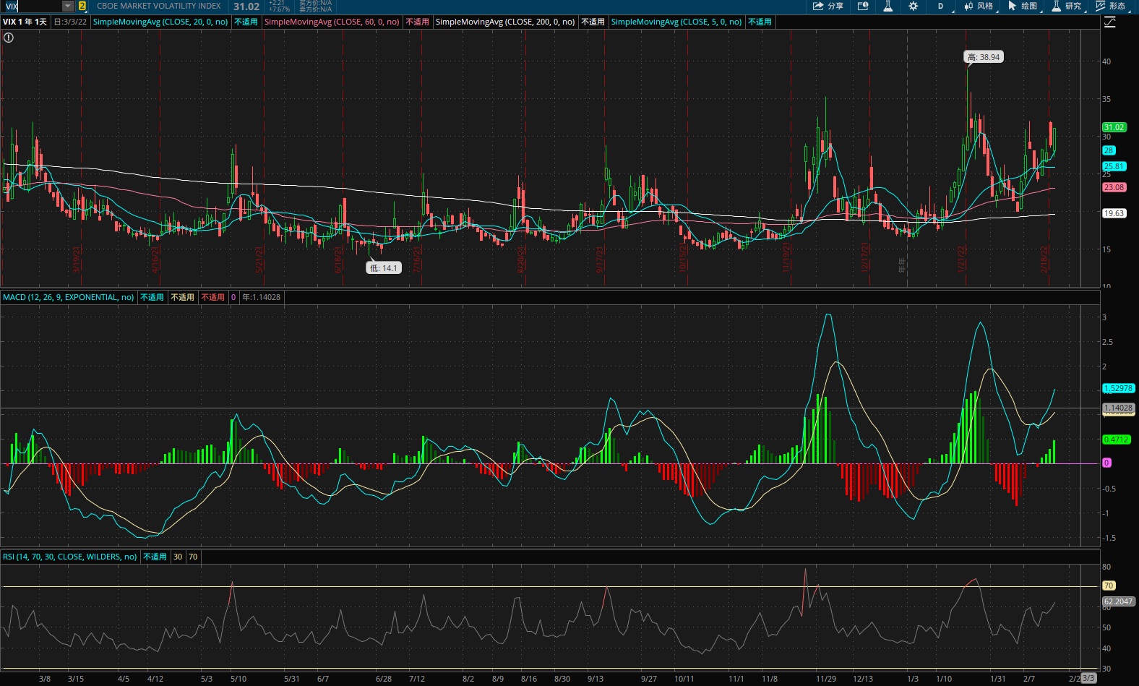This screenshot has width=1139, height=686.
Task: Open the 绘图 drawing tools menu
Action: tap(1023, 6)
